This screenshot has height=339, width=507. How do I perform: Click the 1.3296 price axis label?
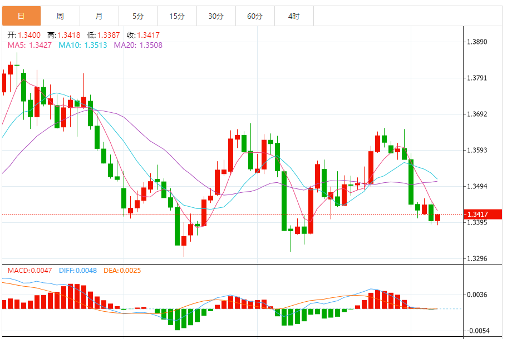[478, 258]
